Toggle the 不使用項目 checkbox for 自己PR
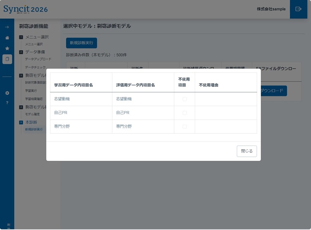 click(184, 113)
